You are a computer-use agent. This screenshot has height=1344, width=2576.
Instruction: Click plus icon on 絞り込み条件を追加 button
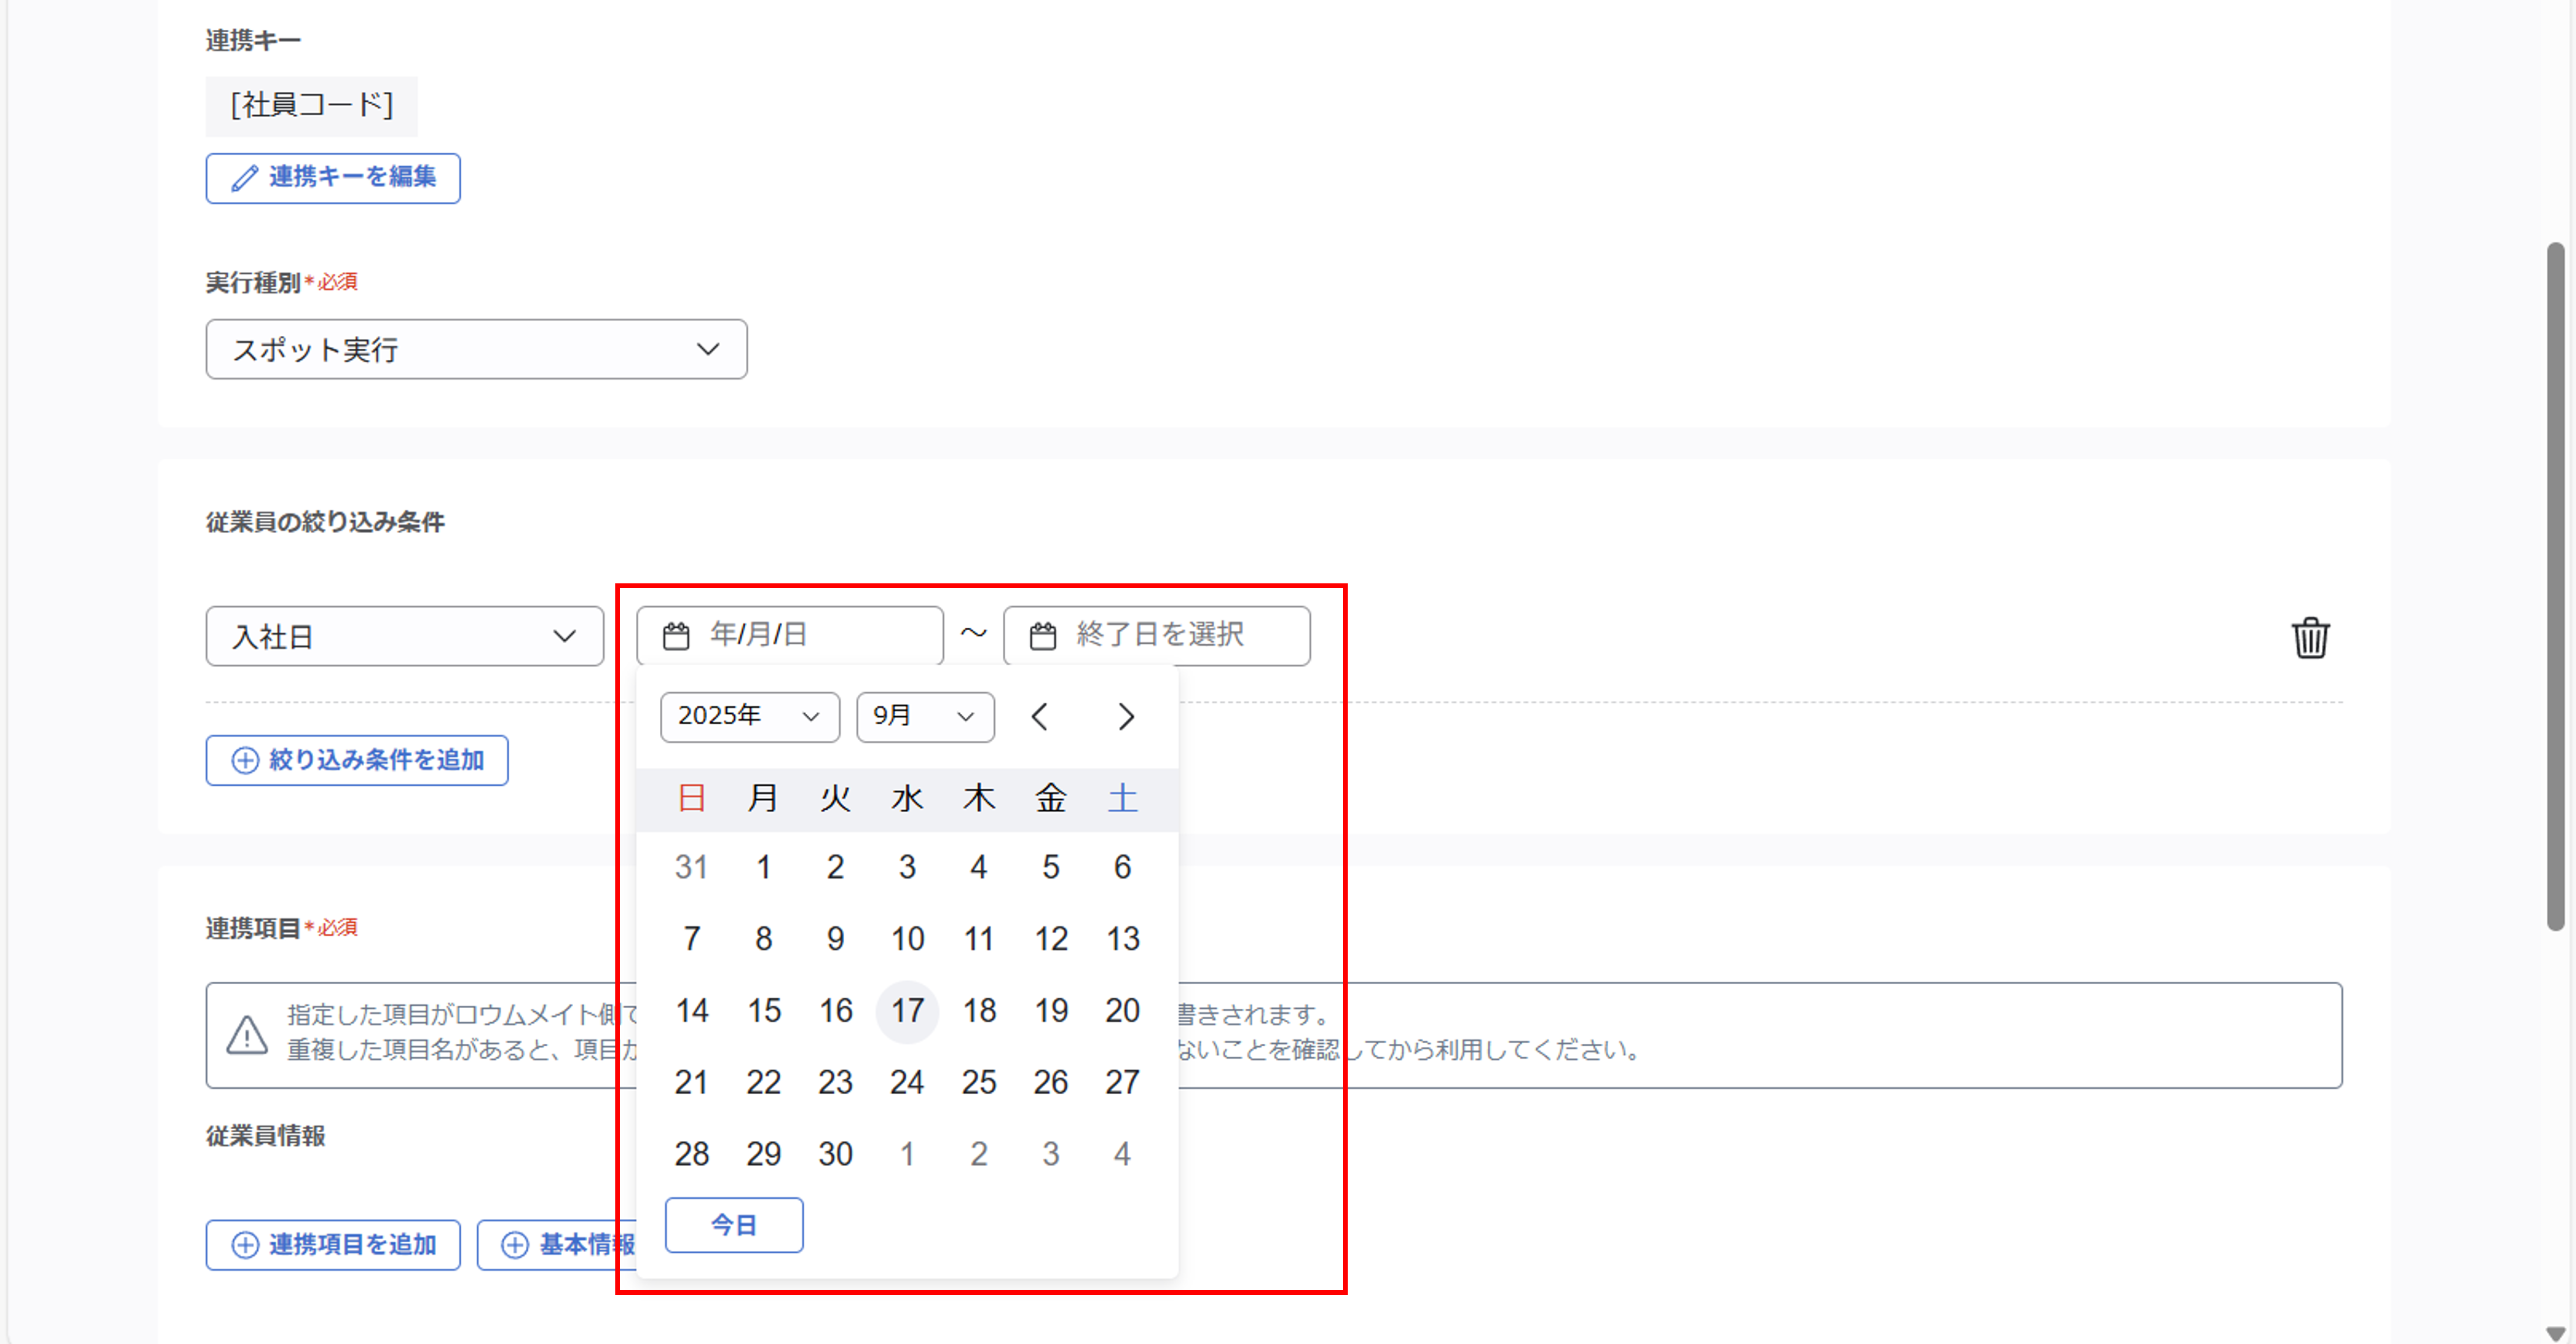tap(245, 761)
